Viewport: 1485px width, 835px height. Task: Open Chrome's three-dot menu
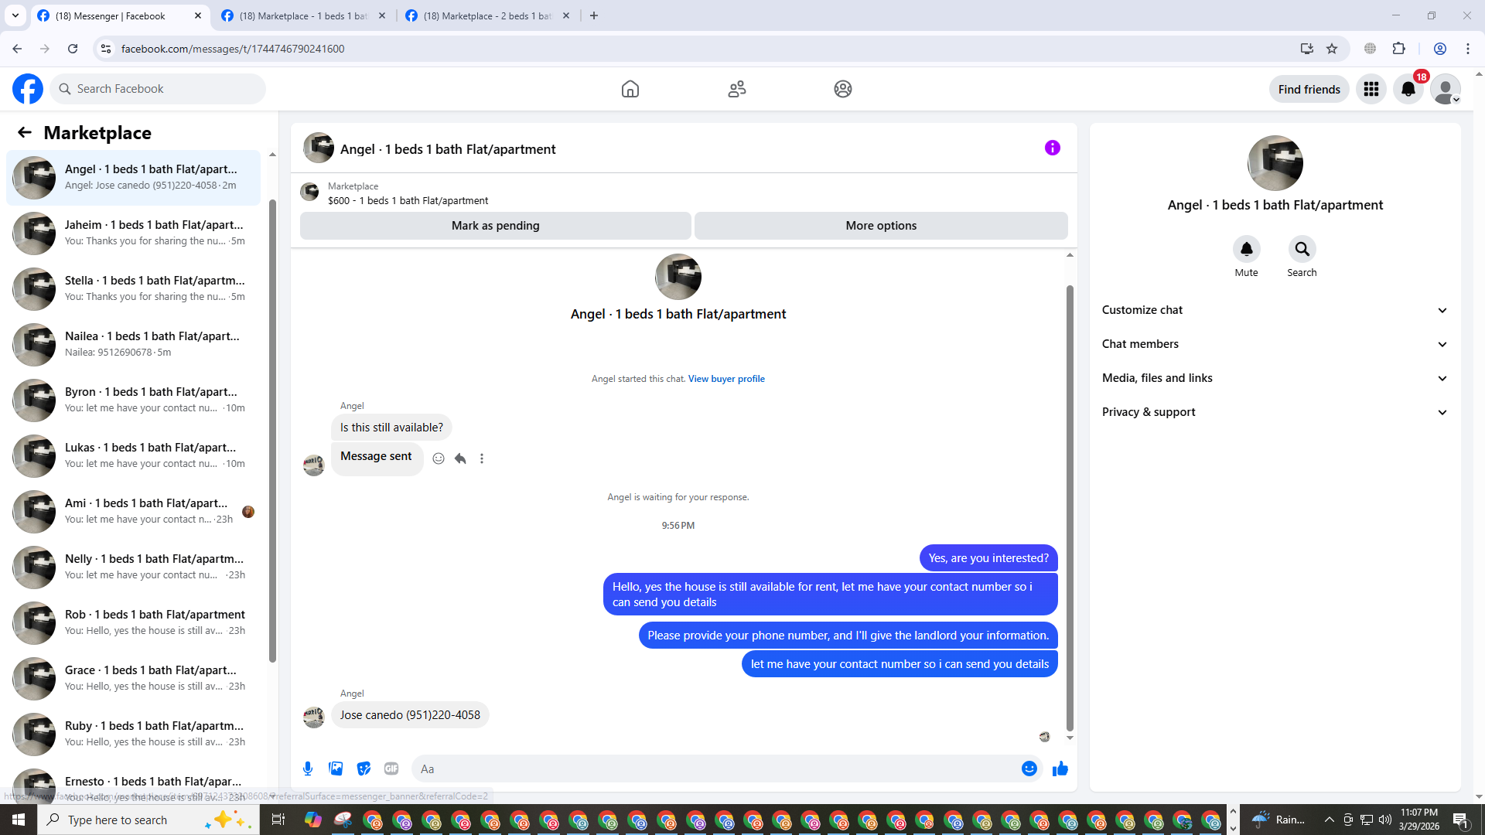pos(1468,49)
